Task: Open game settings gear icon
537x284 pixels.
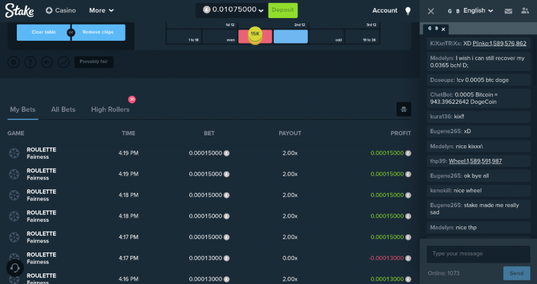Action: 13,62
